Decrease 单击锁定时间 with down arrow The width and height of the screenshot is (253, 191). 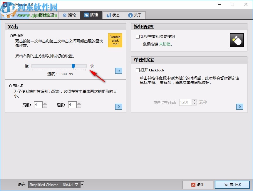(195, 104)
